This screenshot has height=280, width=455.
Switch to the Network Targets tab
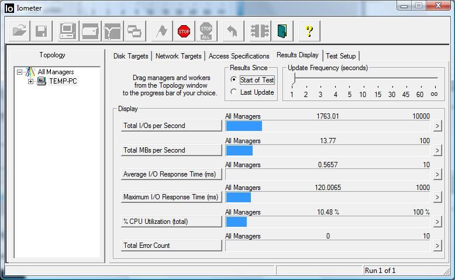[178, 56]
